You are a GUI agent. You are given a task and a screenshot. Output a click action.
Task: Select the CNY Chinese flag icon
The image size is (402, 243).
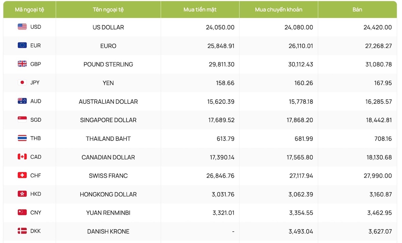point(22,212)
